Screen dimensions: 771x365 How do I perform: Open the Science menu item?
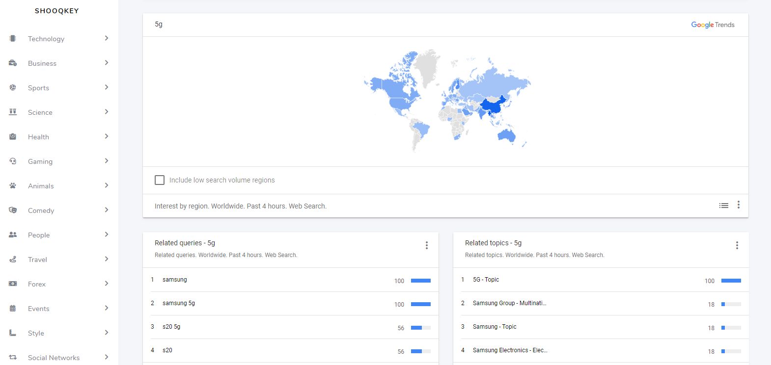40,112
